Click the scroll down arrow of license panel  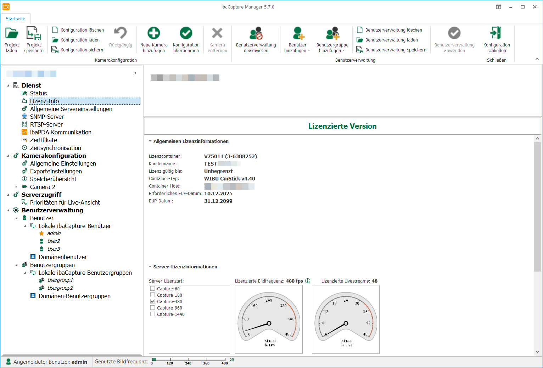click(x=537, y=352)
